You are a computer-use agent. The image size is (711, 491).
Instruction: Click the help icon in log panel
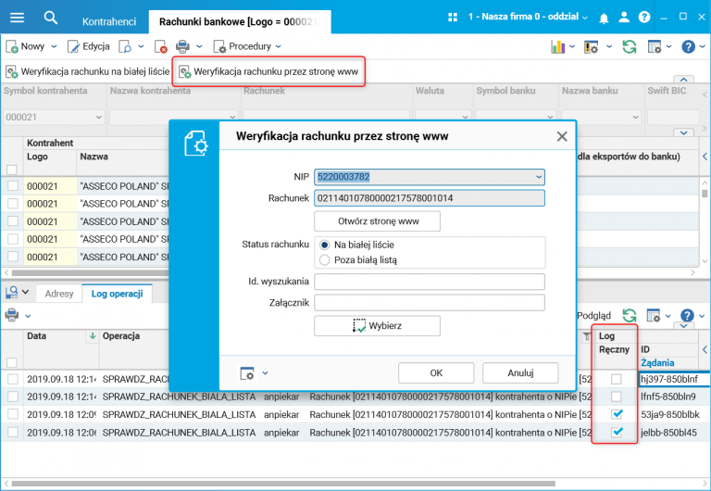click(x=687, y=315)
